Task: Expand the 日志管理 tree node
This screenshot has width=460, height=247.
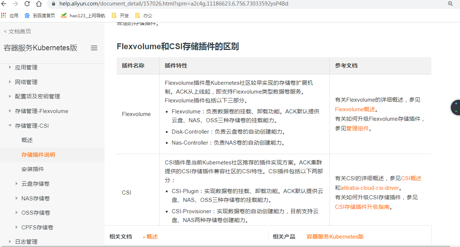Action: coord(10,241)
